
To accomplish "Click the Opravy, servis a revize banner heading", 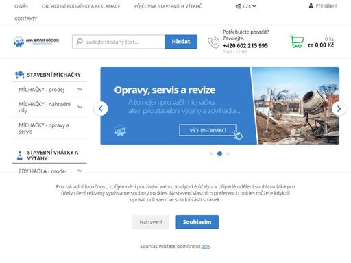I will tap(165, 90).
